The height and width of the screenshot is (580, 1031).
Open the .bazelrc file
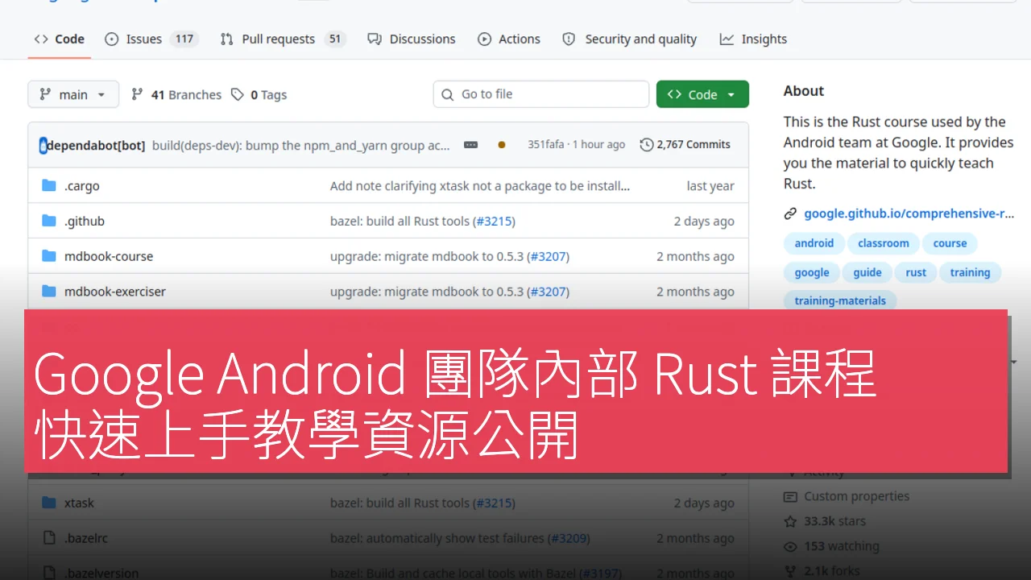pos(86,538)
